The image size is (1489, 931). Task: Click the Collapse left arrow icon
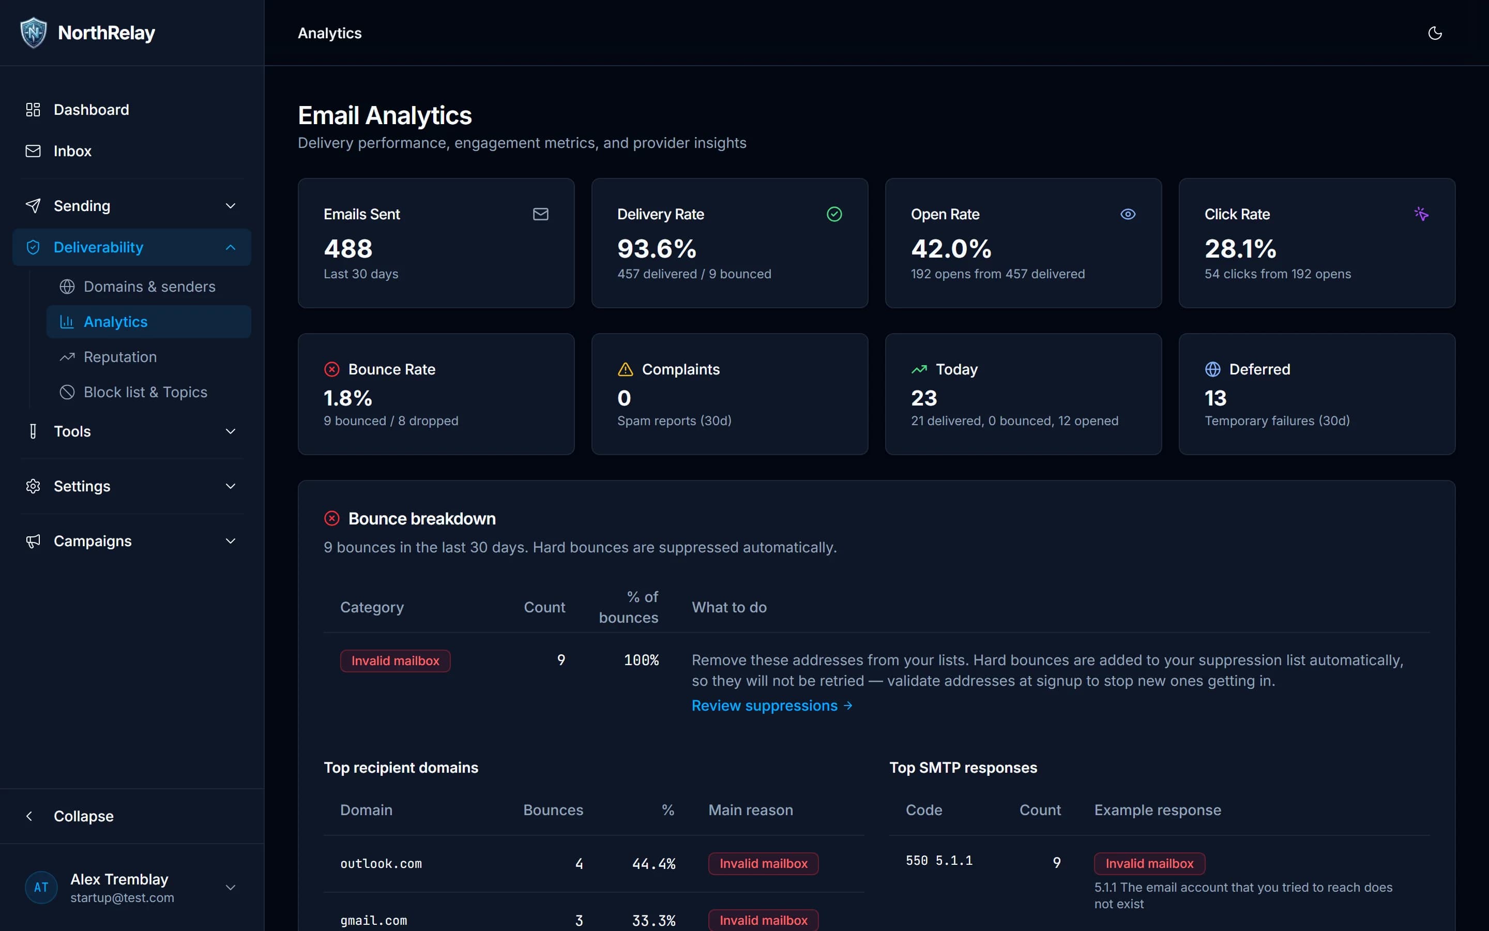tap(29, 816)
